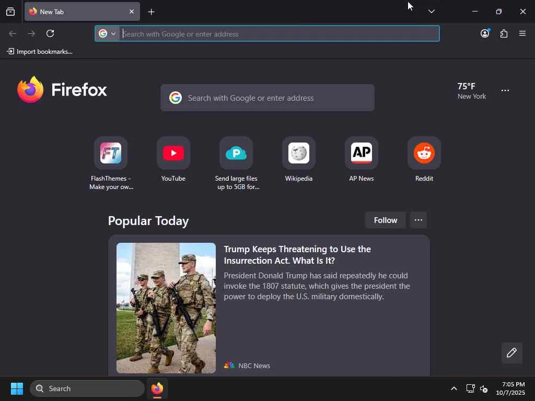The image size is (535, 401).
Task: Click the Import bookmarks link
Action: [40, 52]
